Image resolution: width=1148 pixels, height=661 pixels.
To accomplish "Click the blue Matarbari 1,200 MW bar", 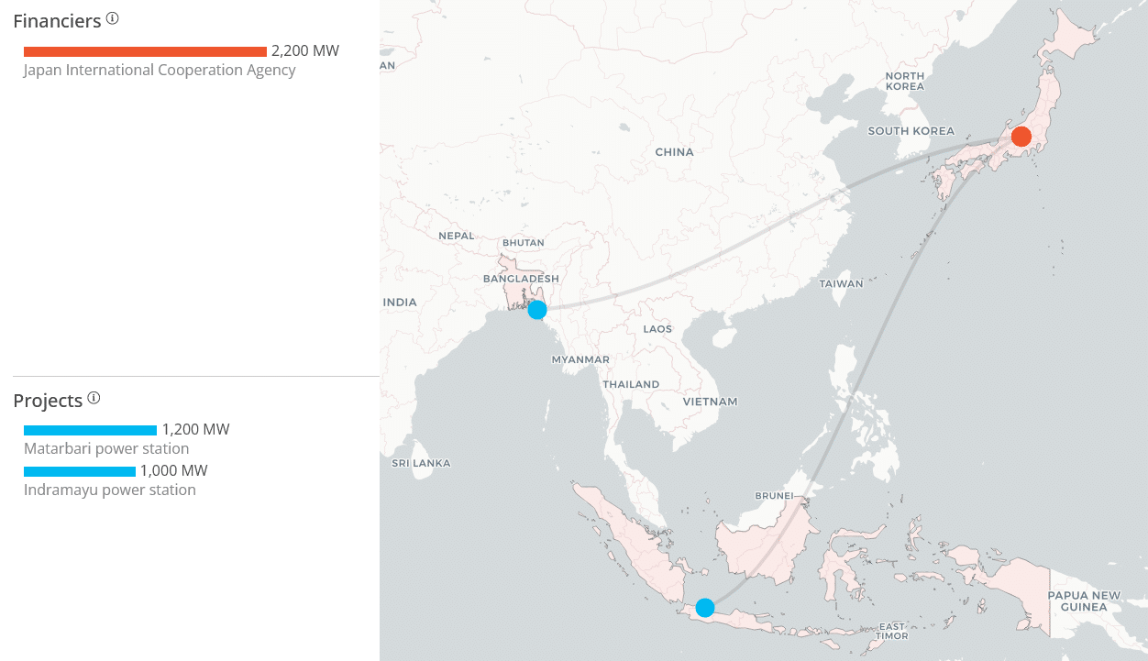I will point(90,430).
